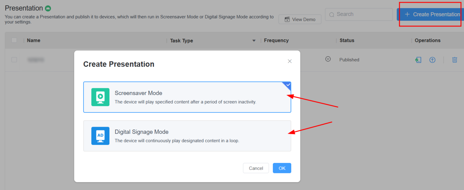Screen dimensions: 464x190
Task: Click the blurred presentation name in the row
Action: 36,60
